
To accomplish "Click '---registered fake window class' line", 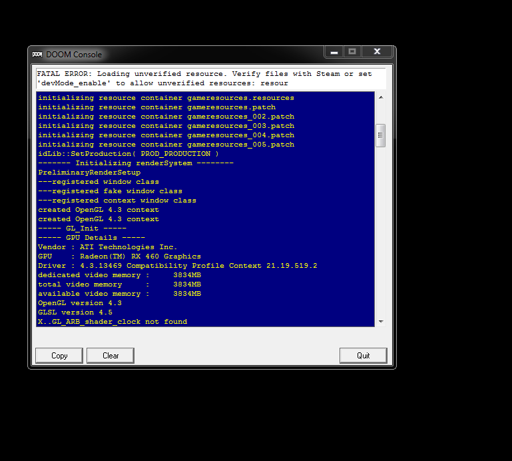I will 110,191.
